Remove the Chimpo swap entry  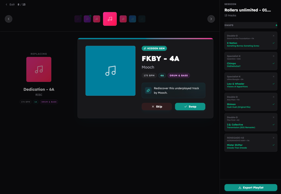[273, 56]
